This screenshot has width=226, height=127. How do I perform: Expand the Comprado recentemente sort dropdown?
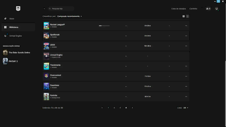pos(69,16)
